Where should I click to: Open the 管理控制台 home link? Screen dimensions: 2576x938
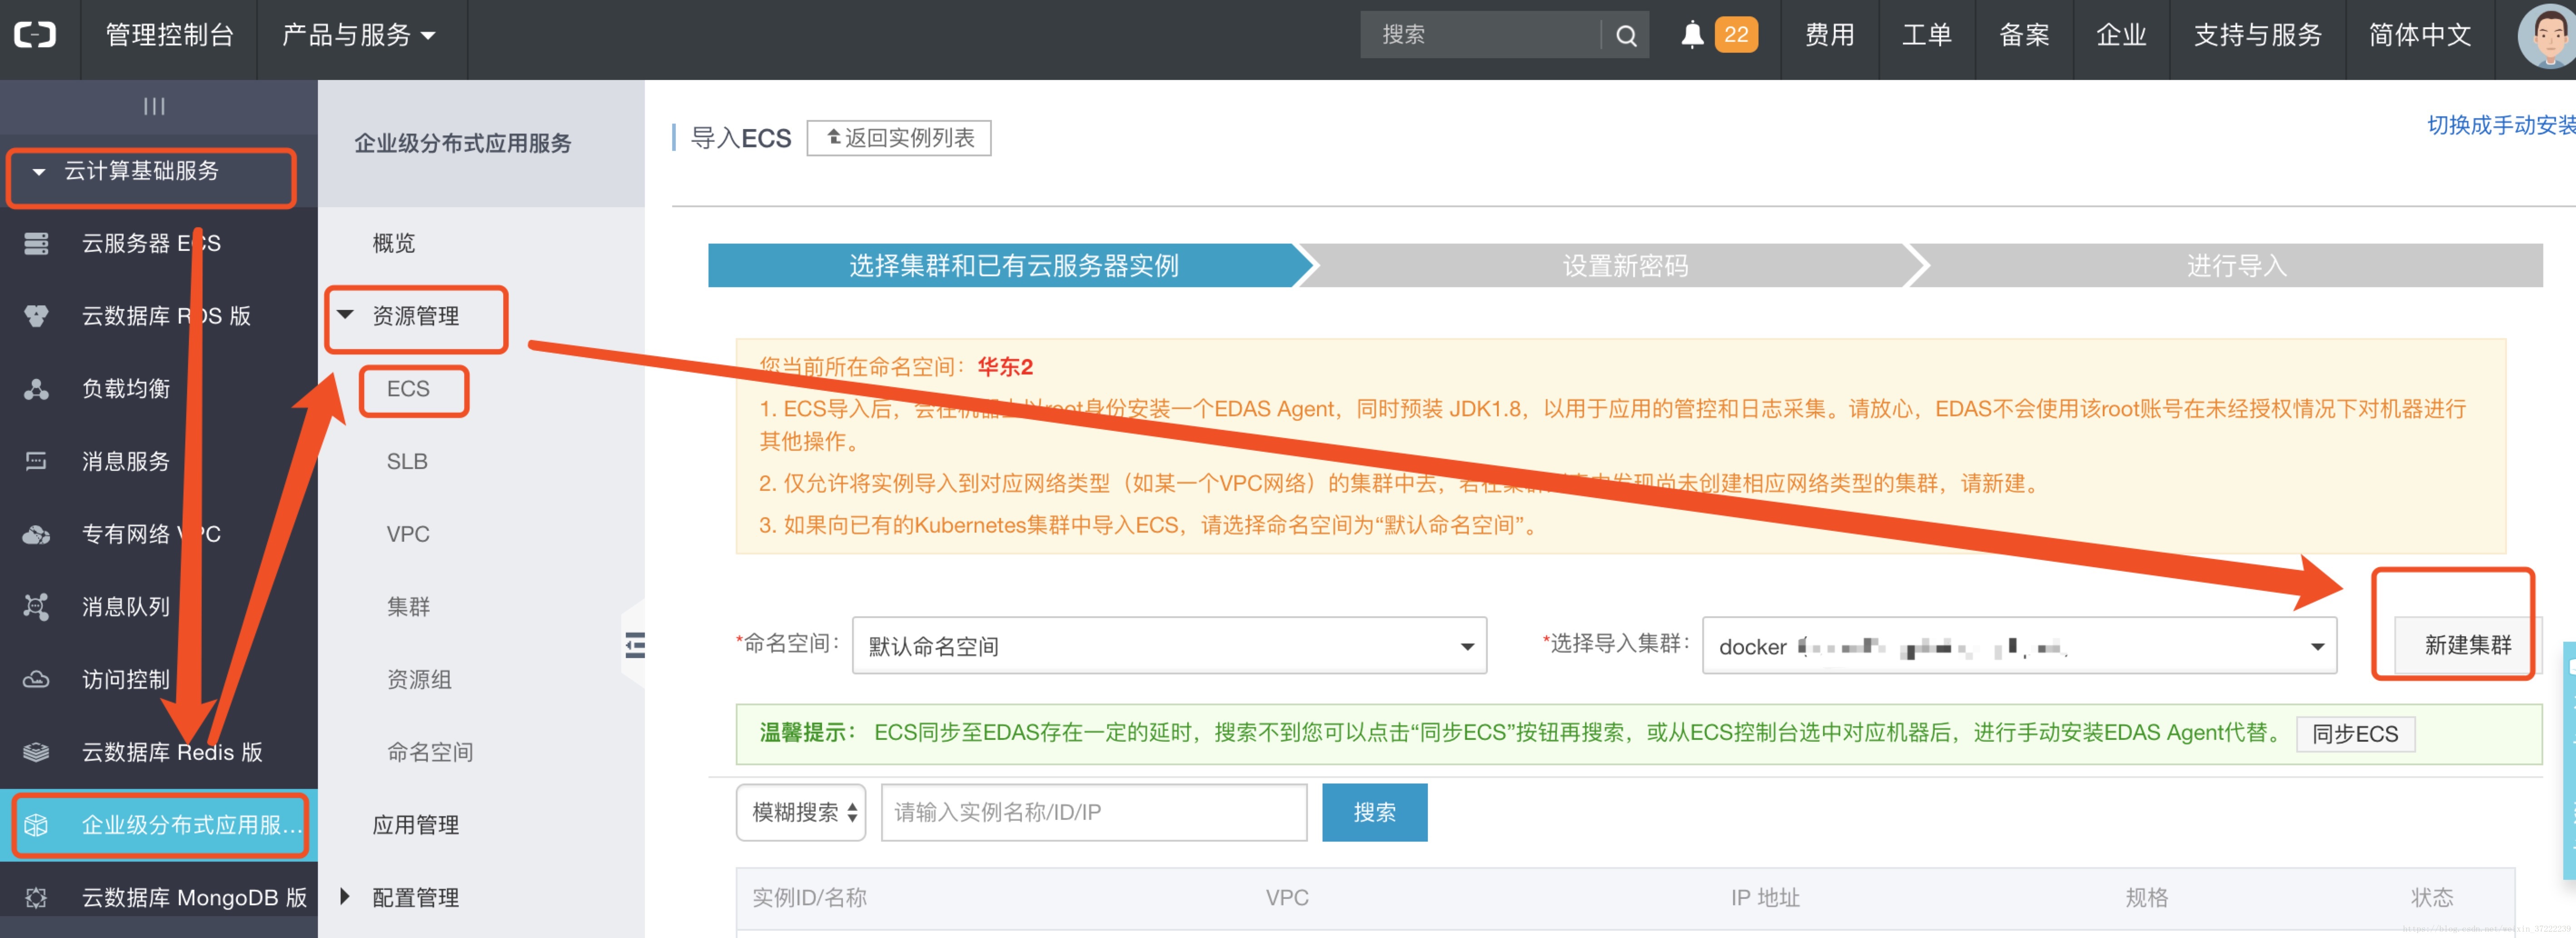169,35
